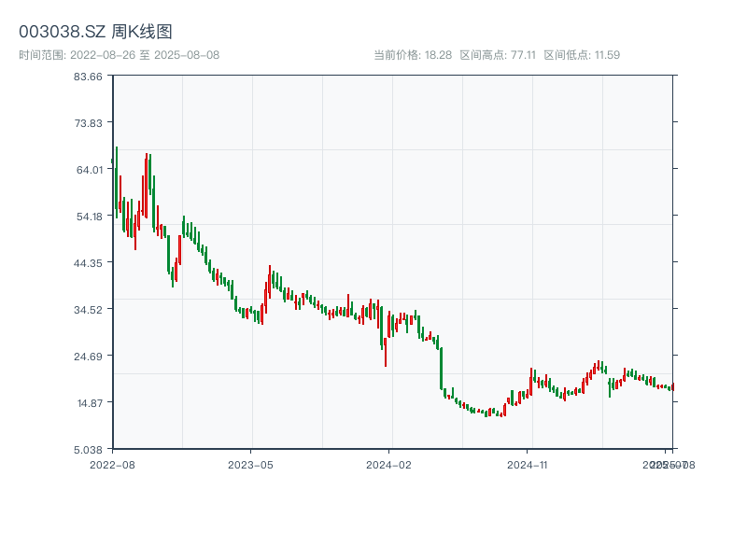Image resolution: width=747 pixels, height=560 pixels.
Task: Click the 区间低点 11.59 label
Action: (582, 55)
